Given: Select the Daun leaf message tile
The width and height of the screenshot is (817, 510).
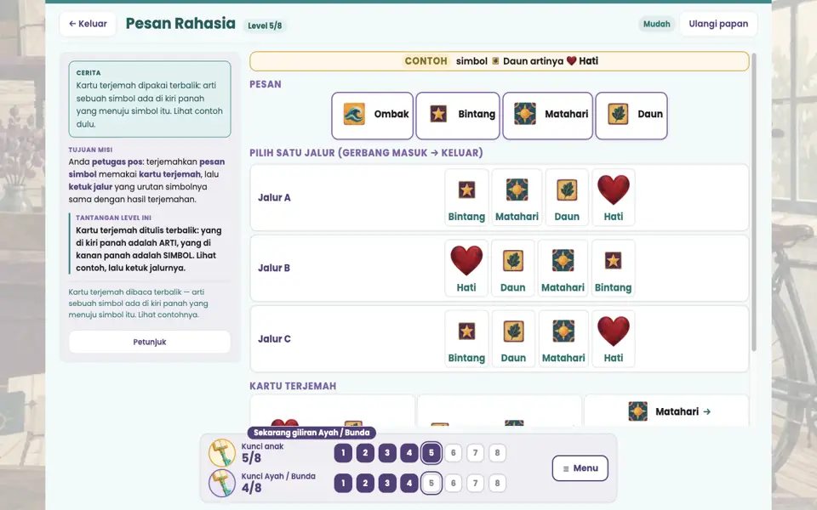Looking at the screenshot, I should [631, 116].
